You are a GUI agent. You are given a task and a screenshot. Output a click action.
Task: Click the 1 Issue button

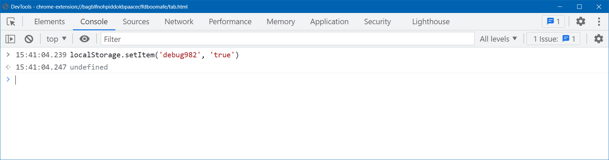pyautogui.click(x=554, y=39)
